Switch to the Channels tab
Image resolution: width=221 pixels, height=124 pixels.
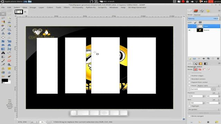click(196, 11)
